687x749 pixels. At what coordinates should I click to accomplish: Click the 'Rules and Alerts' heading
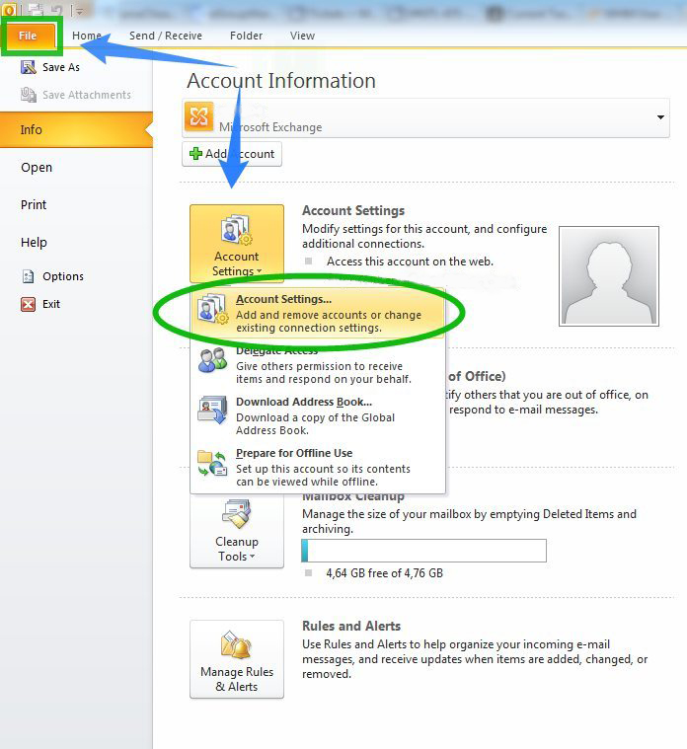coord(351,626)
